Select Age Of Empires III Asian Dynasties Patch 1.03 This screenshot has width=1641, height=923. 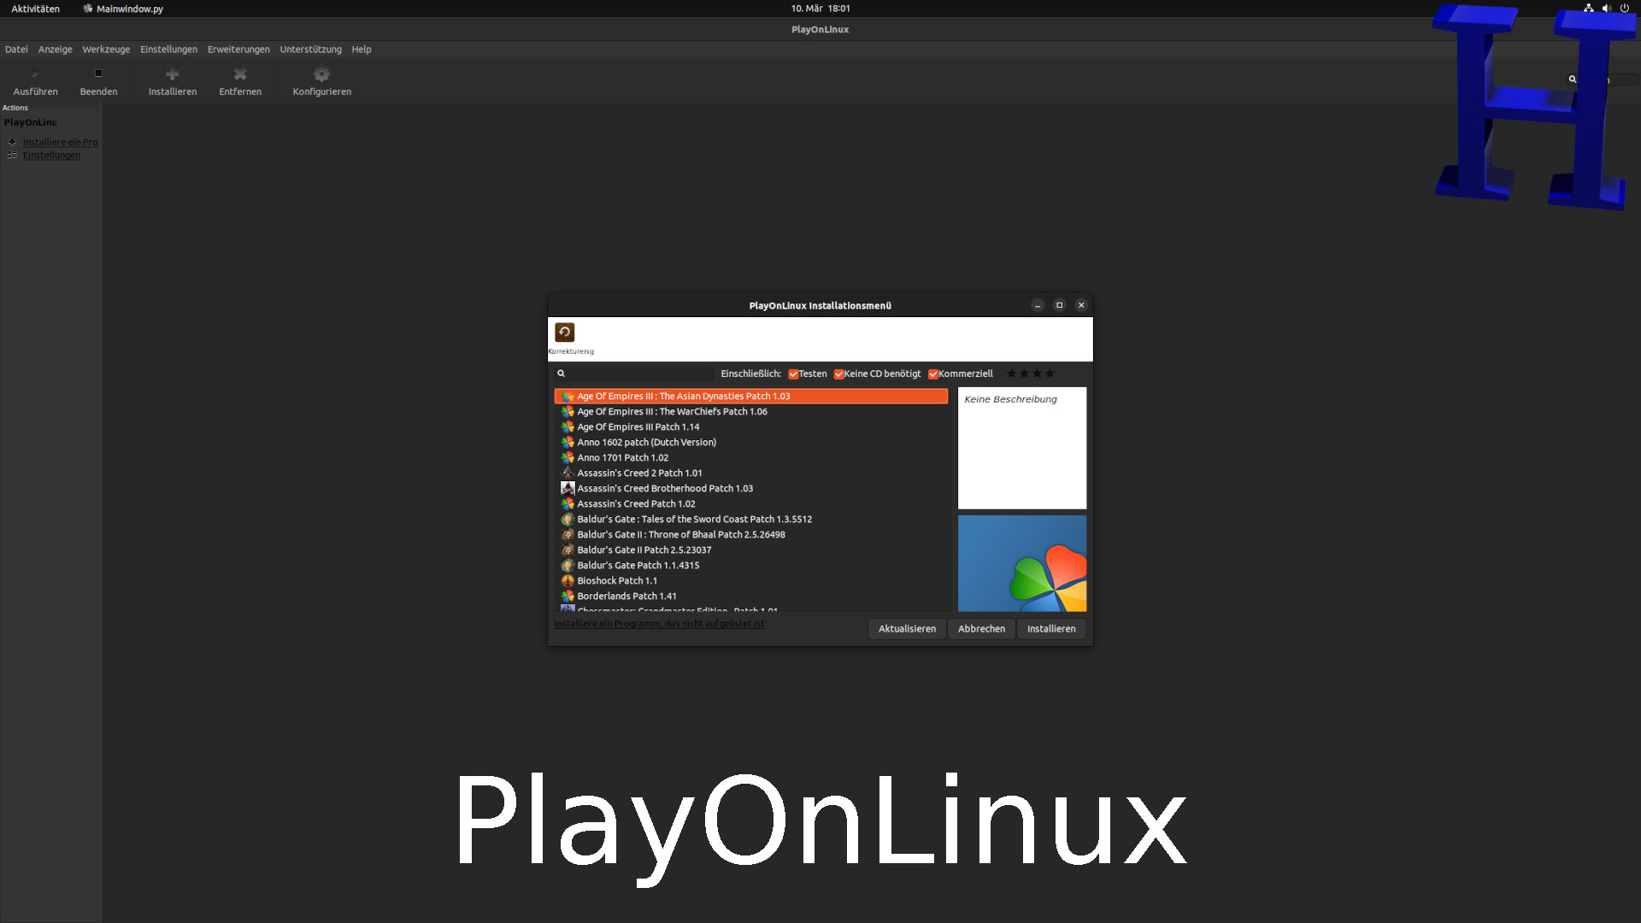[x=750, y=396]
